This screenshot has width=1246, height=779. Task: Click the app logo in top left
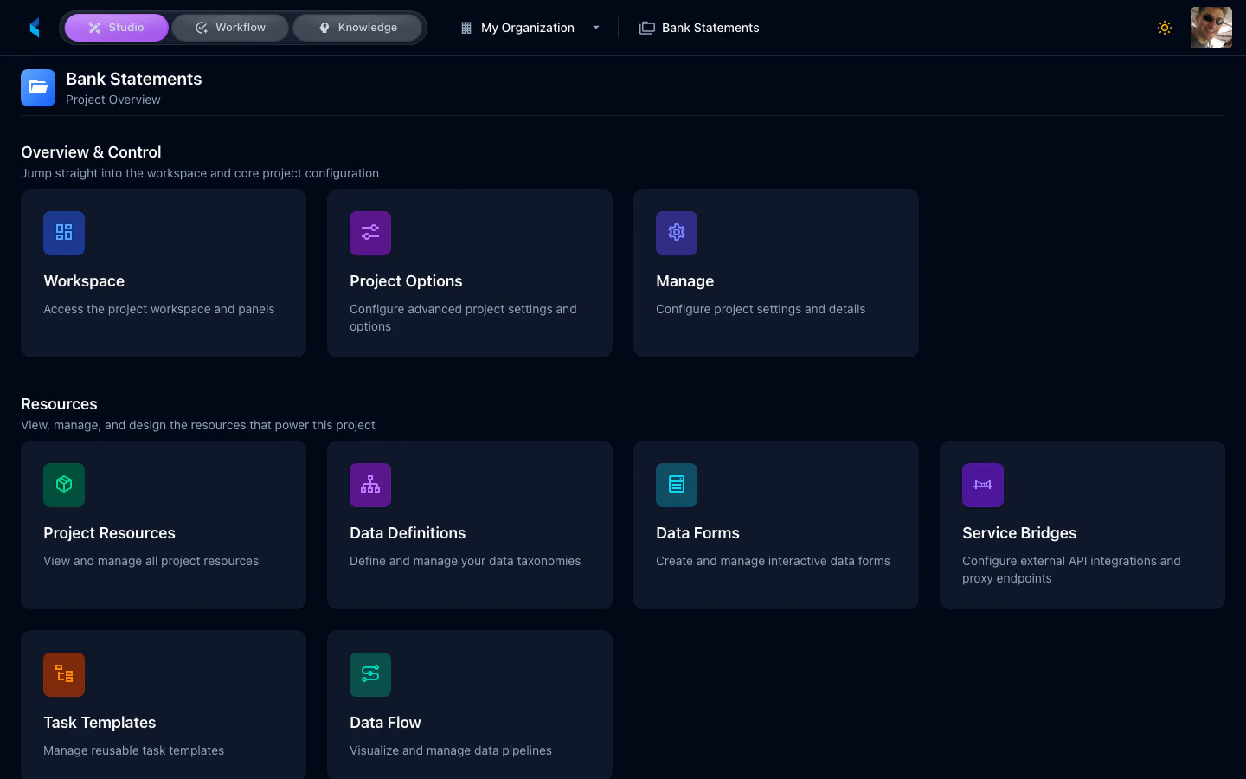pos(35,27)
